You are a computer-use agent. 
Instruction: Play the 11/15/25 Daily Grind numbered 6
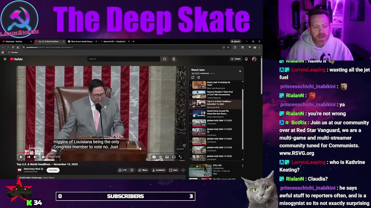click(x=215, y=123)
